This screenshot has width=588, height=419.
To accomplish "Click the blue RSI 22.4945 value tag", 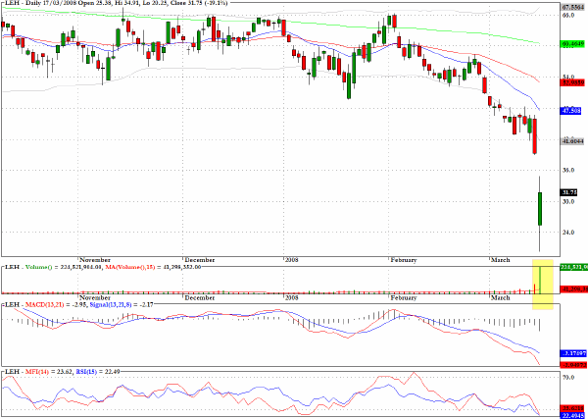I will [x=571, y=415].
